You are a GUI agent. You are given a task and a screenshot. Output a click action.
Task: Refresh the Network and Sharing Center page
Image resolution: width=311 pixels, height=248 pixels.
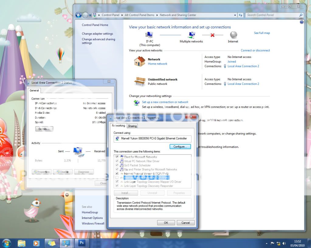point(240,15)
